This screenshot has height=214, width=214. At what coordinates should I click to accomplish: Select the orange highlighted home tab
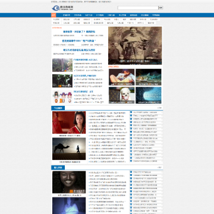pos(53,15)
